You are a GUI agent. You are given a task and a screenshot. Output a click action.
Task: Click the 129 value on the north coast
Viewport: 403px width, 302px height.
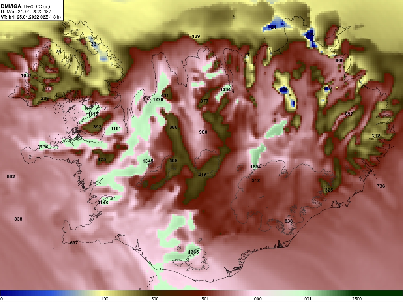[196, 37]
